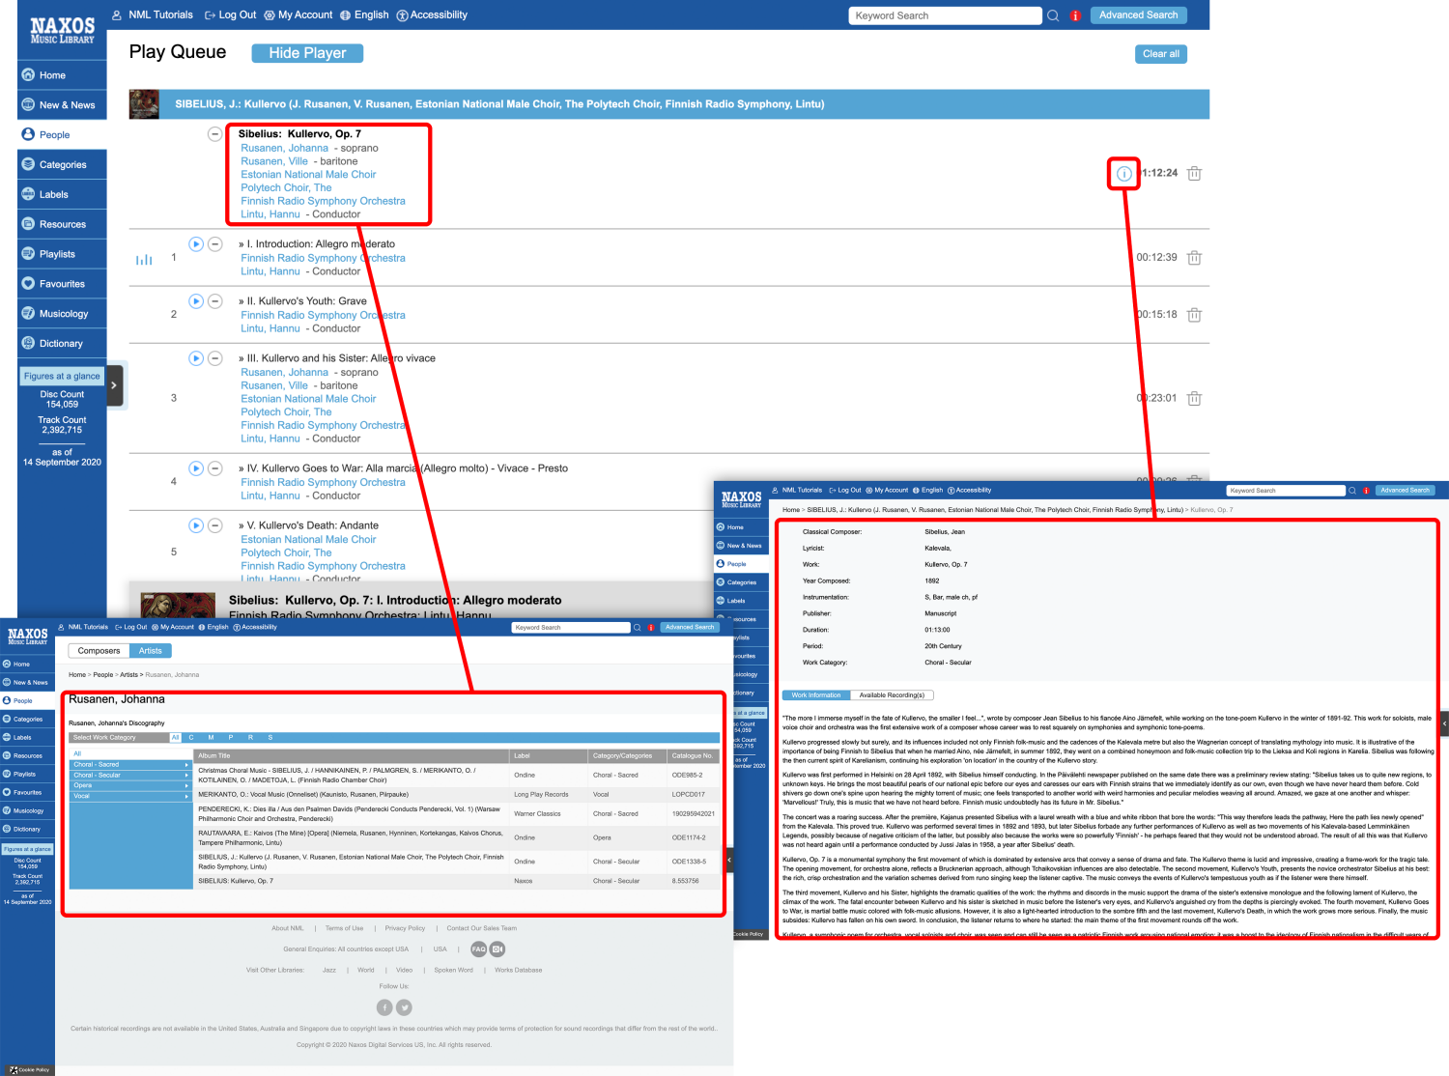
Task: Remove track I. Introduction with its trash icon
Action: coord(1194,258)
